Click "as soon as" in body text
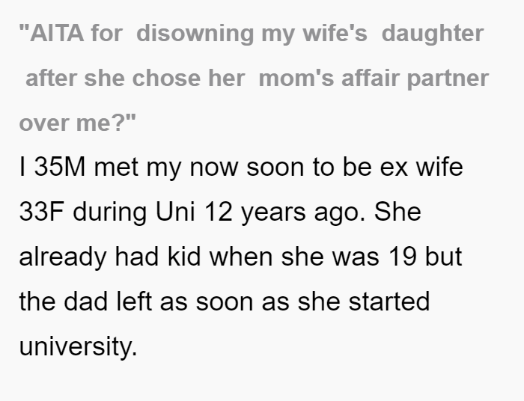 pyautogui.click(x=225, y=302)
